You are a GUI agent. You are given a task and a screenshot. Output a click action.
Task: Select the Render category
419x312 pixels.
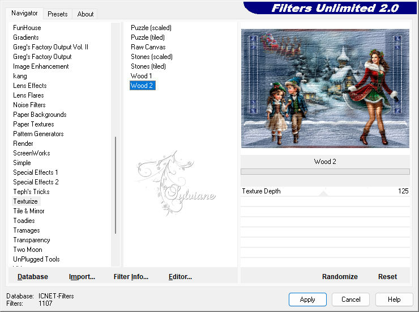point(23,144)
